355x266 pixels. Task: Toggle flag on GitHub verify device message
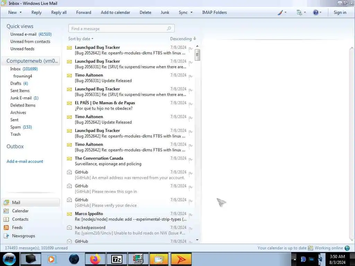coord(191,201)
